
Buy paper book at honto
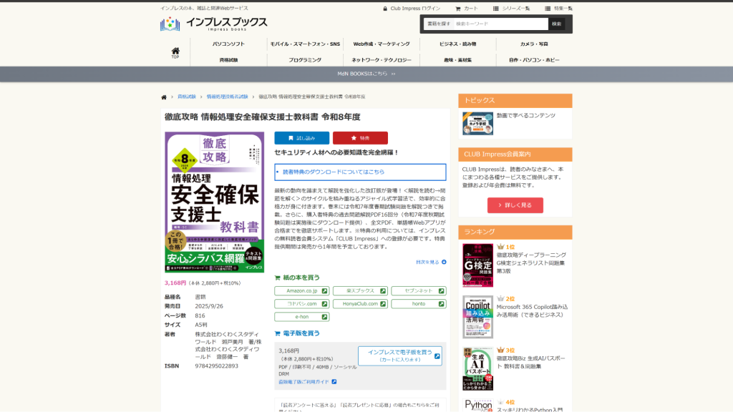pos(418,303)
